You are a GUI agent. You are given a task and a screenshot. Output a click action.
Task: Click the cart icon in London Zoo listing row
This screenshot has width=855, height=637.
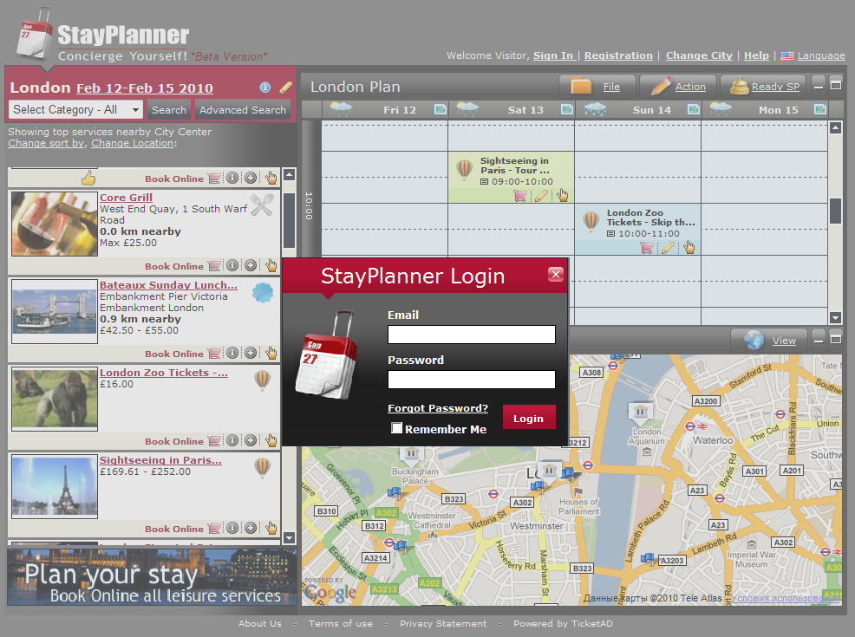[x=215, y=441]
